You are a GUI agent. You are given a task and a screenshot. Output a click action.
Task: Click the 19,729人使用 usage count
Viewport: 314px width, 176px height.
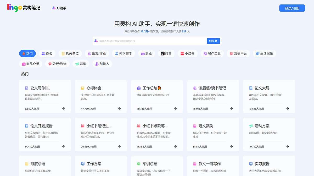[x=145, y=109]
